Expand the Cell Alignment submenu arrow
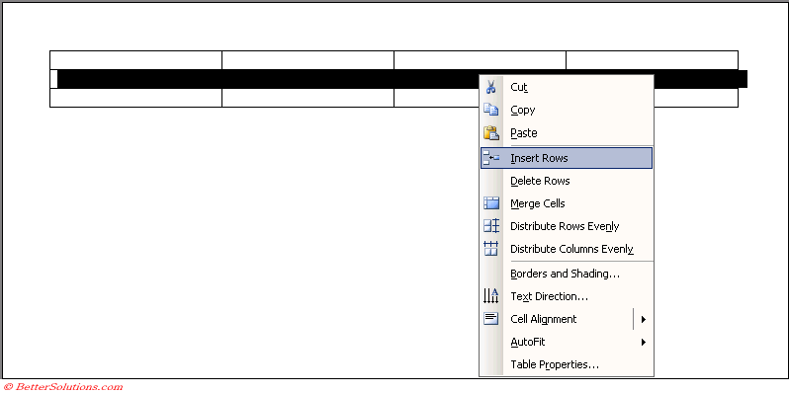 [x=643, y=319]
